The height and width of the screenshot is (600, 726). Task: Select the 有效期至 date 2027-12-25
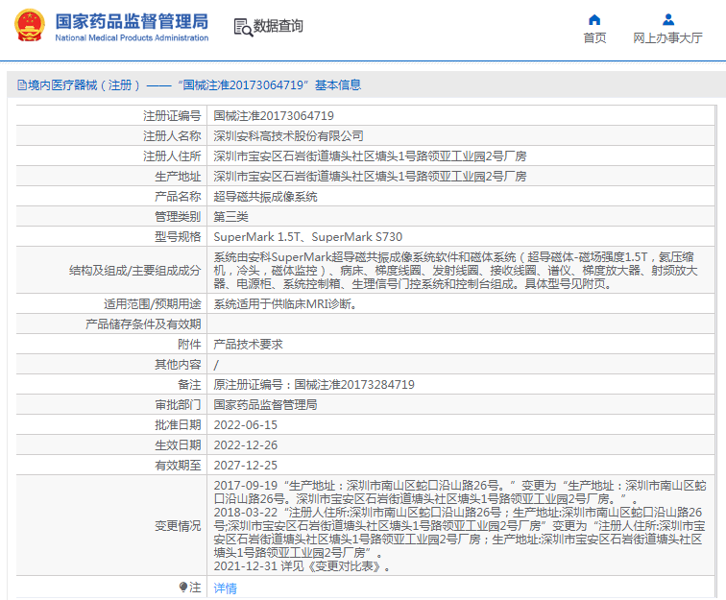(x=245, y=465)
